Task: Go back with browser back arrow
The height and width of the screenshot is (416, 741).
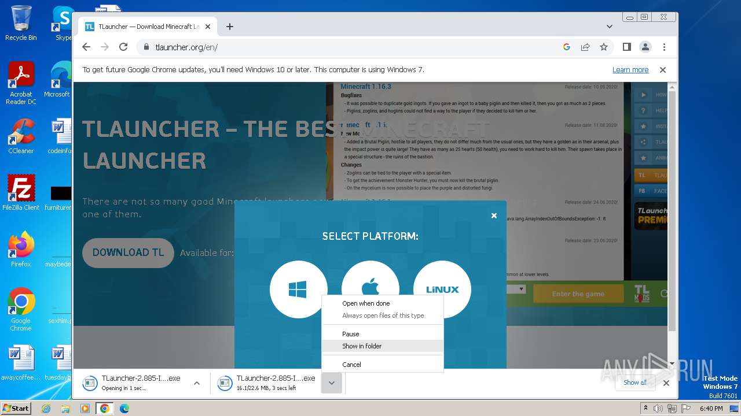Action: click(86, 47)
